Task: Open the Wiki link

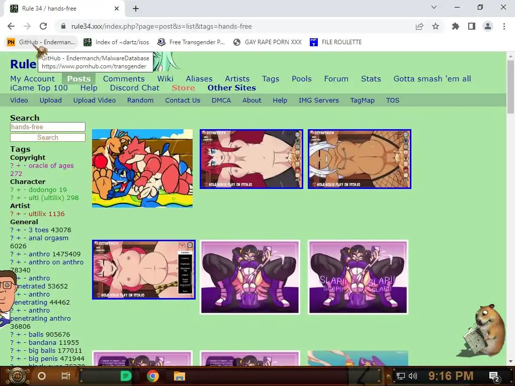Action: (x=165, y=79)
